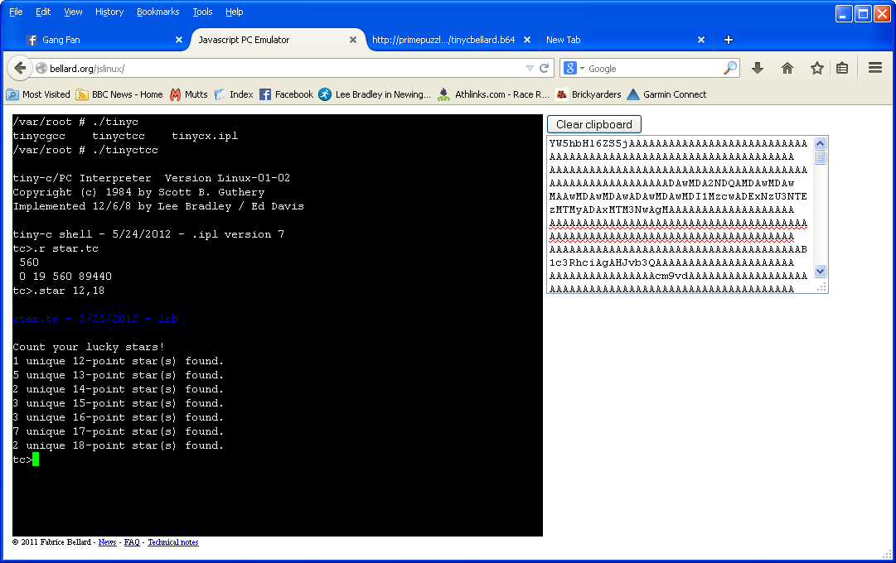Click the search magnifier icon
This screenshot has height=563, width=896.
729,69
